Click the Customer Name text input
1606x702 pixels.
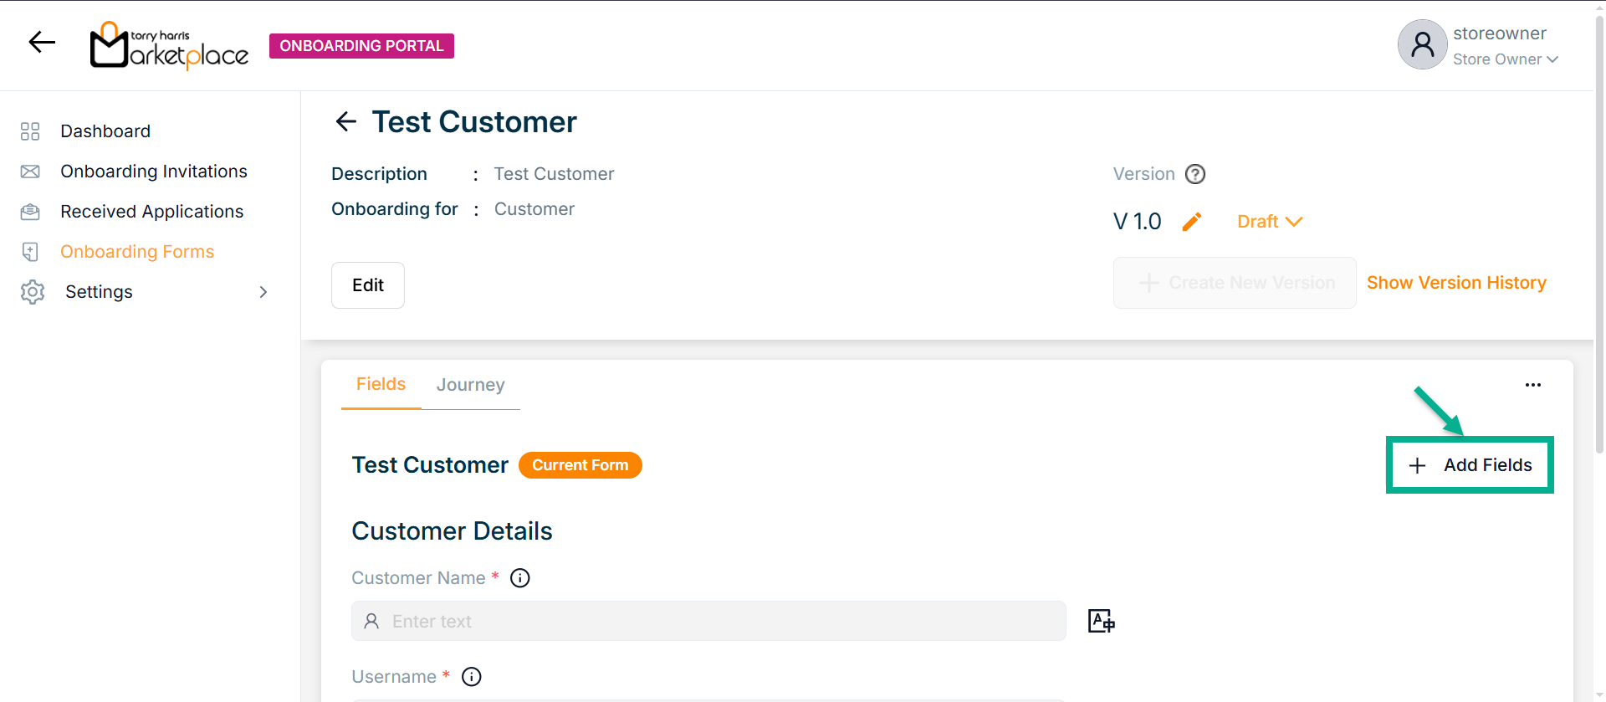[708, 621]
